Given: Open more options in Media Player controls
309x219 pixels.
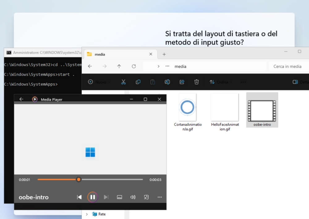Looking at the screenshot, I should coord(160,197).
